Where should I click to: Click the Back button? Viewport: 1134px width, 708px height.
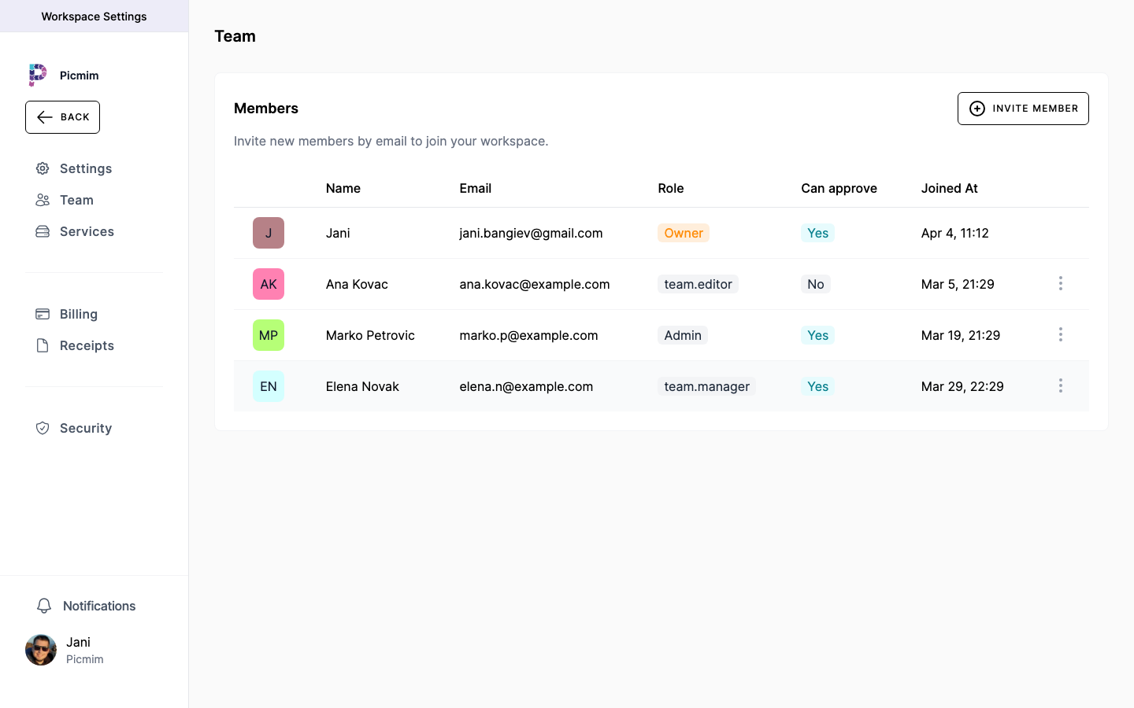coord(63,117)
